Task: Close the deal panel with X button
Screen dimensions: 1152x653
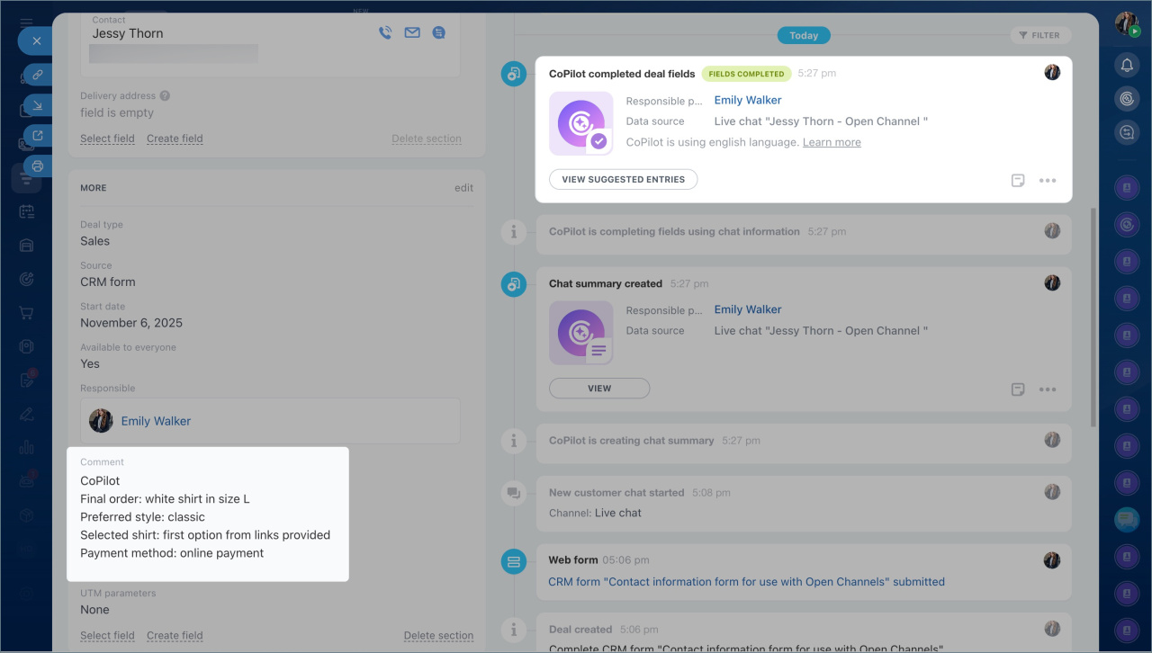Action: click(36, 41)
